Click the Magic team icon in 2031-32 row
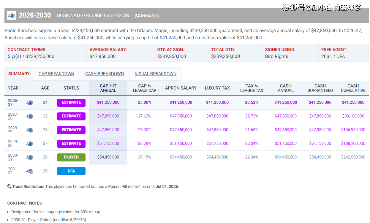Viewport: 370px width, 223px height. click(30, 171)
